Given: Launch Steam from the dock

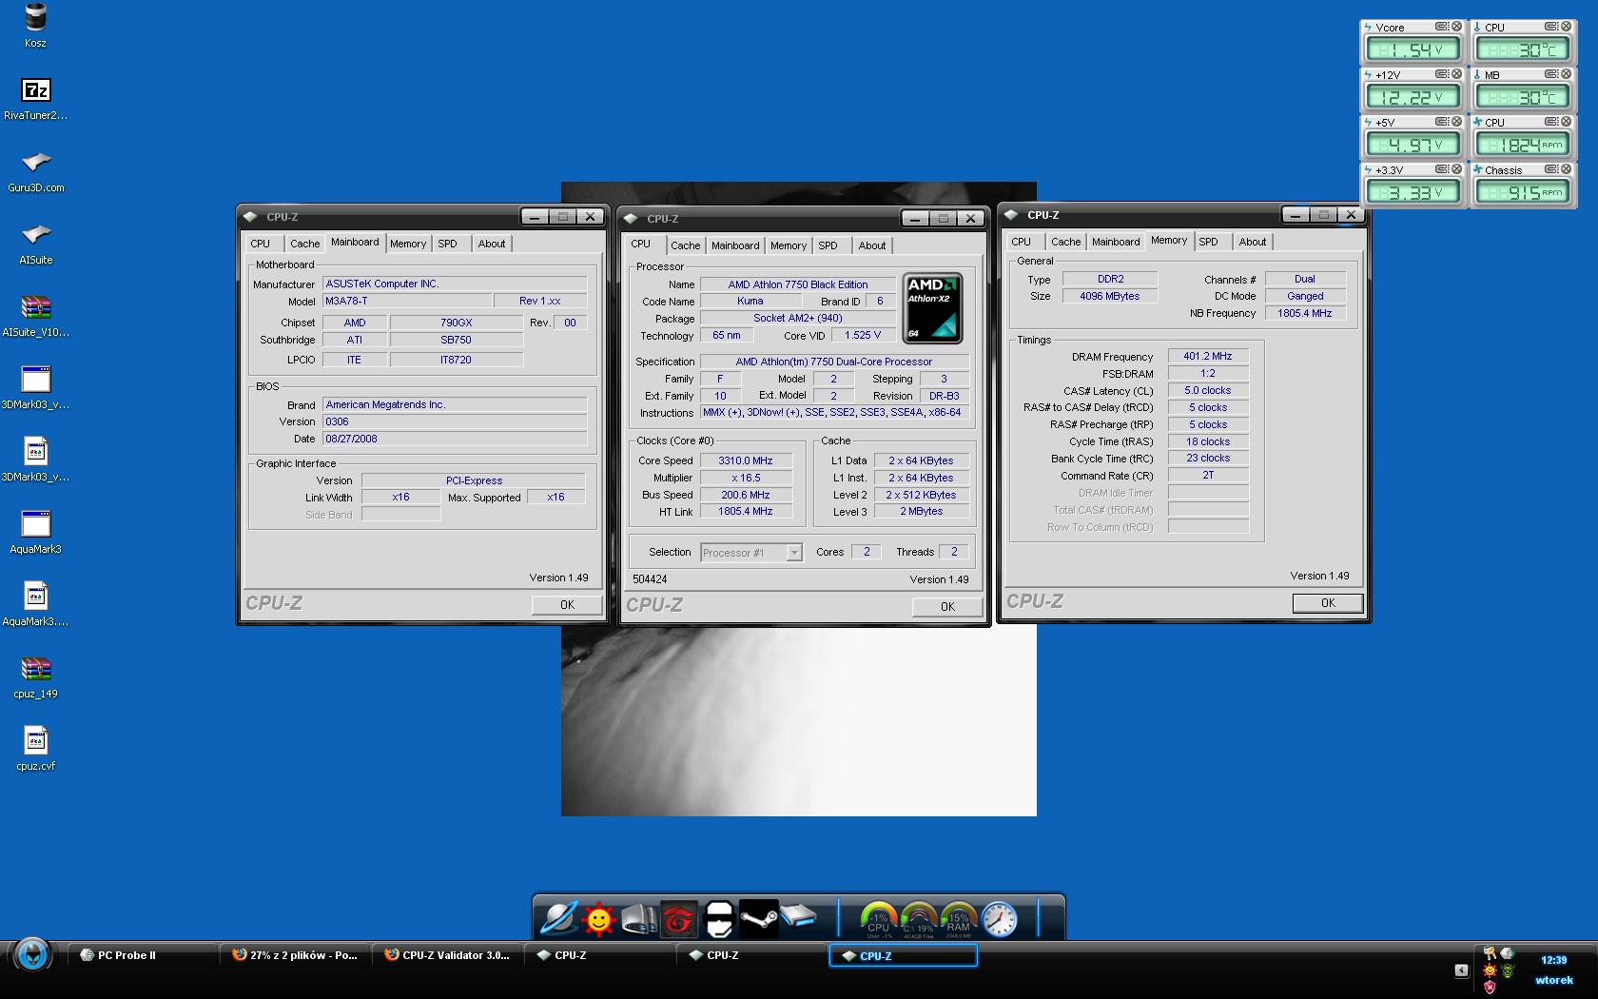Looking at the screenshot, I should tap(758, 919).
